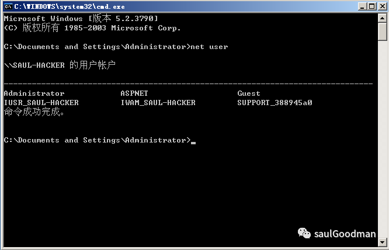389x250 pixels.
Task: Click the Microsoft Windows version line
Action: (x=81, y=19)
